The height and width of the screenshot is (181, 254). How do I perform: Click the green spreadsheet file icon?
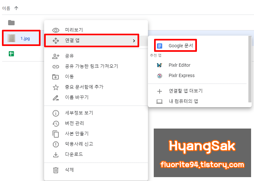pyautogui.click(x=11, y=54)
